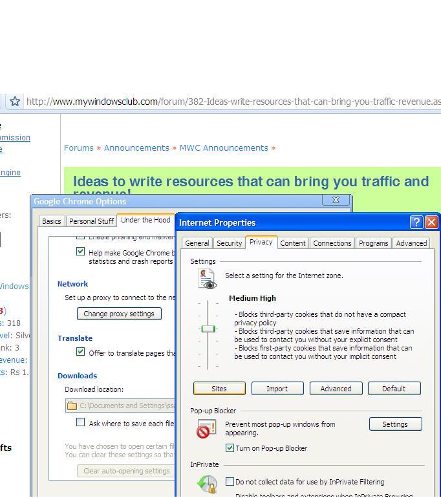Click the privacy settings eye document icon

point(207,279)
